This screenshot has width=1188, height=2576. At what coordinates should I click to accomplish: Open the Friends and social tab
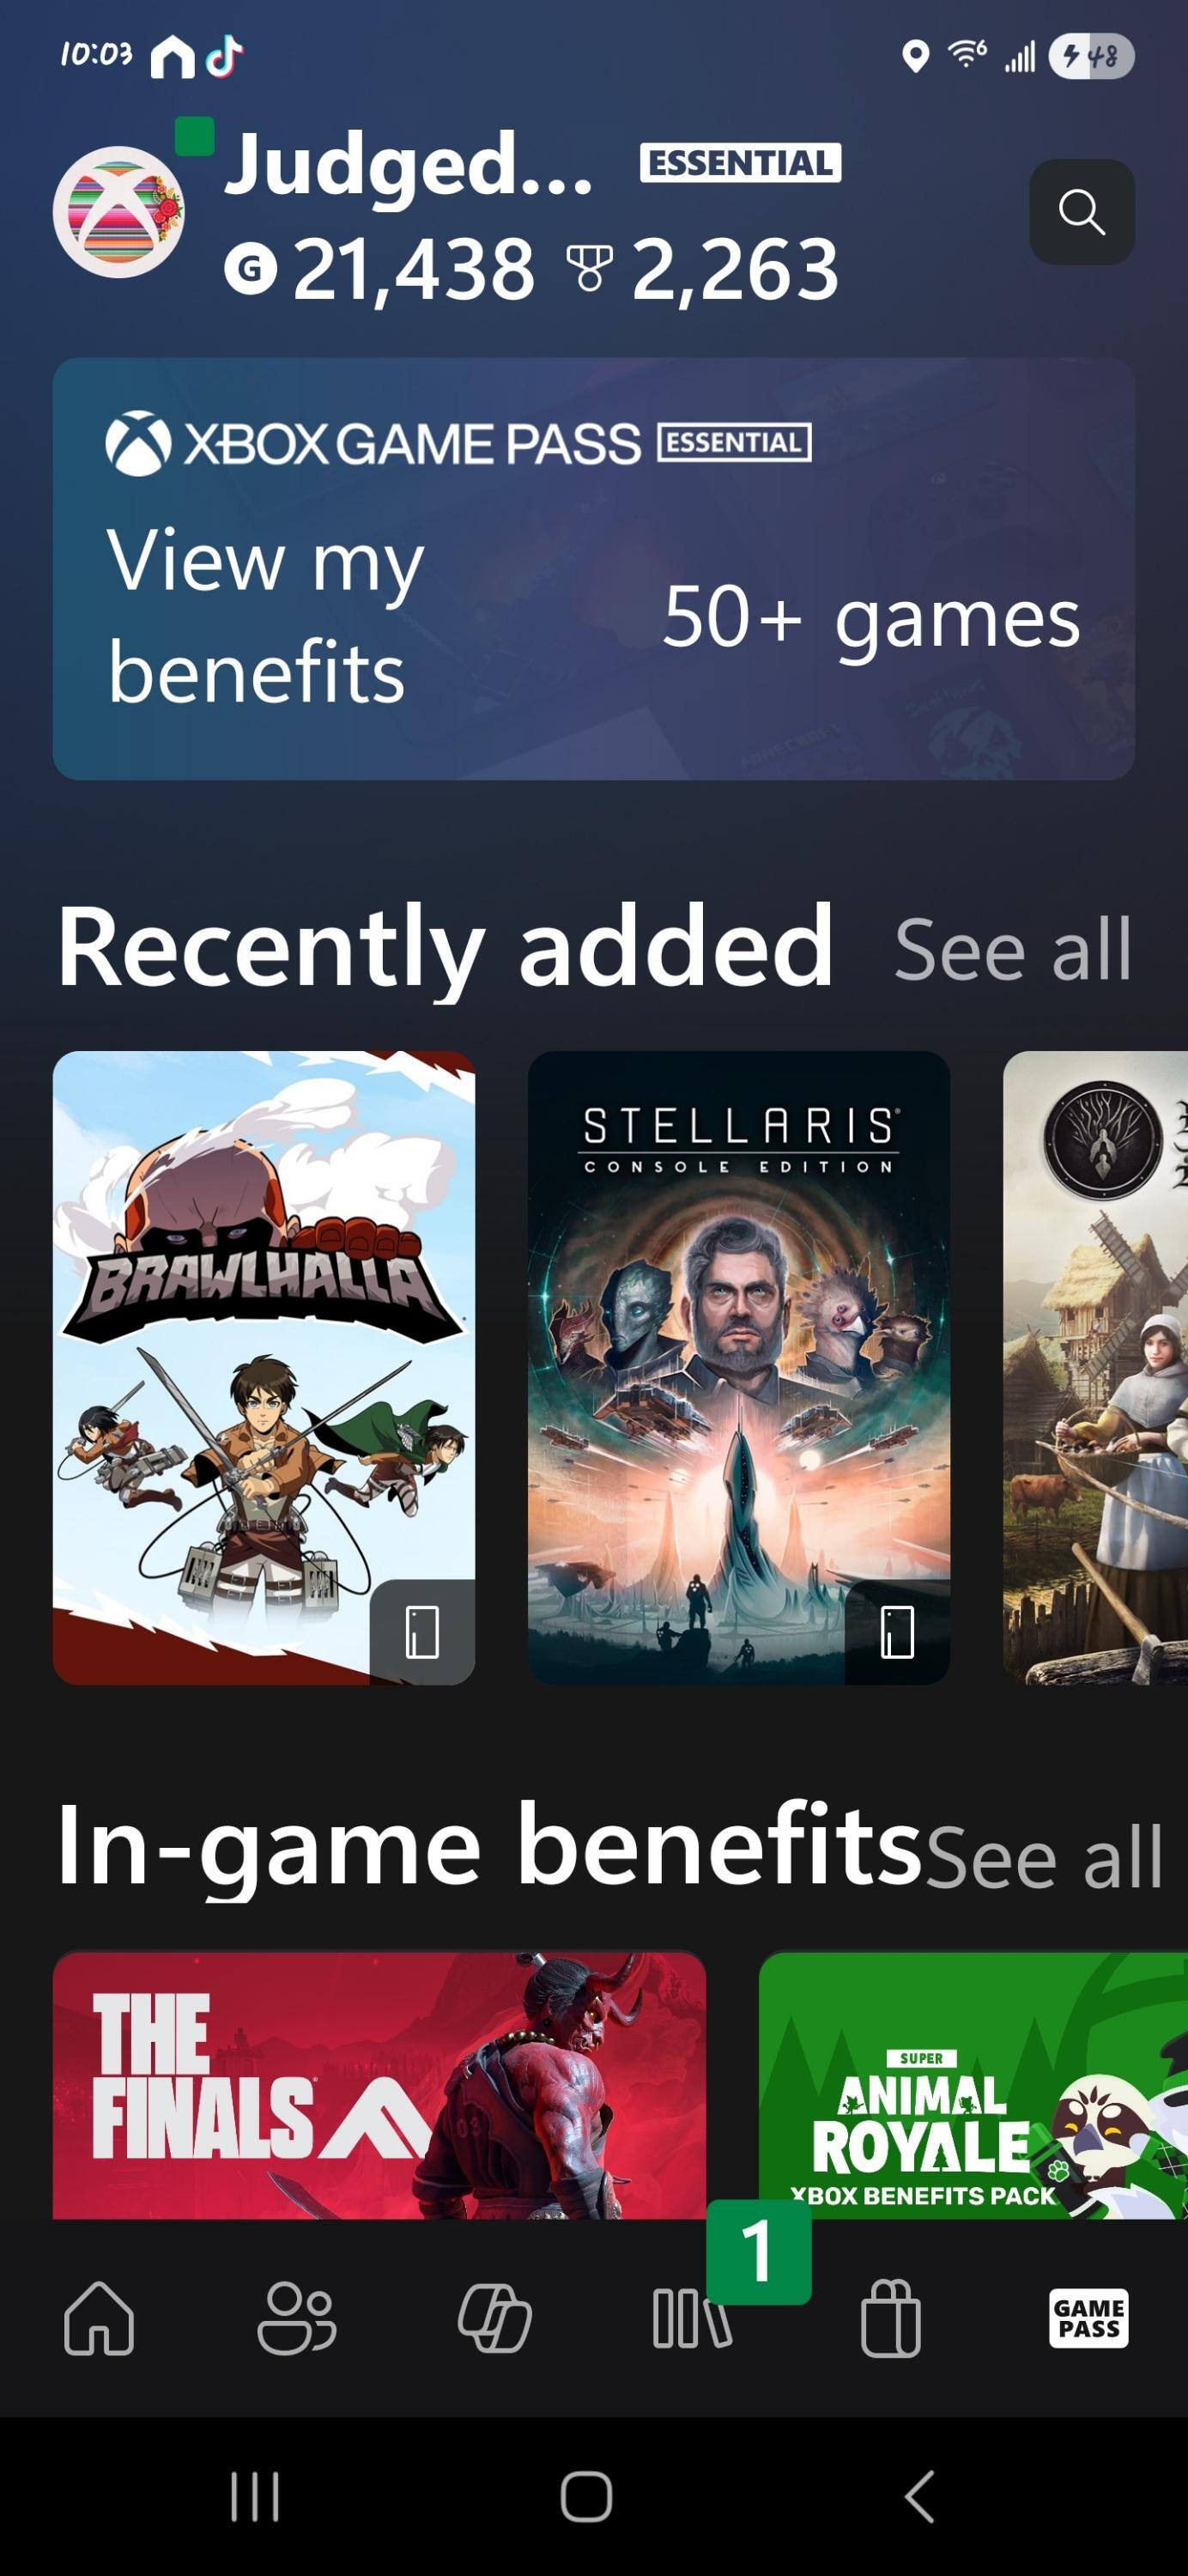click(297, 2317)
